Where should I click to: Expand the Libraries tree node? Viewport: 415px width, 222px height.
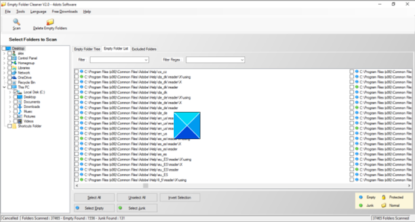(x=4, y=68)
